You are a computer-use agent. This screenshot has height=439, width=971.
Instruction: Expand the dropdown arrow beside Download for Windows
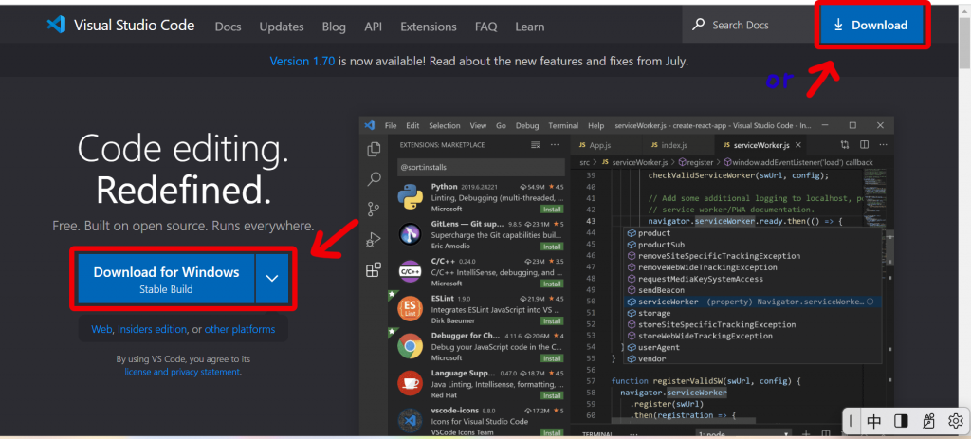click(x=272, y=279)
